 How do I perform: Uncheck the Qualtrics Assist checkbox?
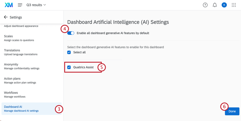click(x=69, y=67)
